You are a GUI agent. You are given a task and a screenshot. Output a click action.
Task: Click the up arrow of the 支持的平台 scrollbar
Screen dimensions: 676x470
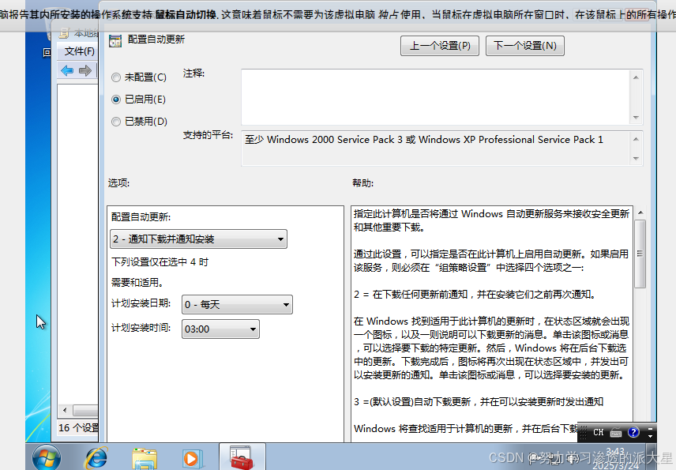[x=636, y=139]
